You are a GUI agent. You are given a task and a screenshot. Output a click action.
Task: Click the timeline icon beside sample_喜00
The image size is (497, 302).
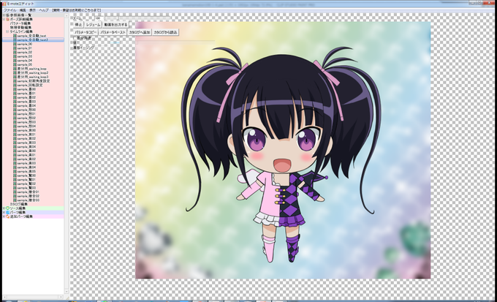click(x=15, y=89)
